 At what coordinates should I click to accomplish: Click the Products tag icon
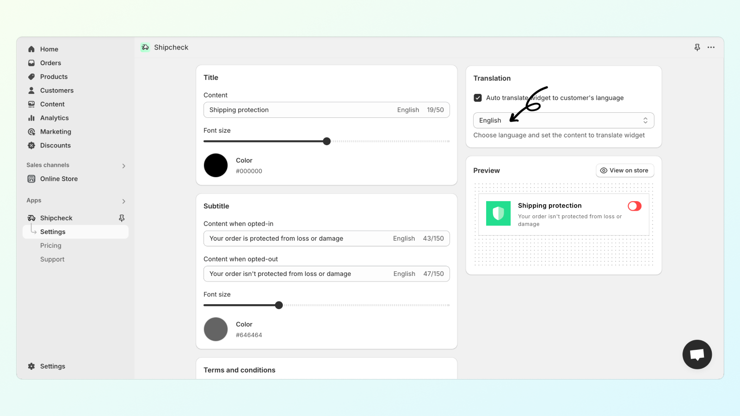coord(31,77)
